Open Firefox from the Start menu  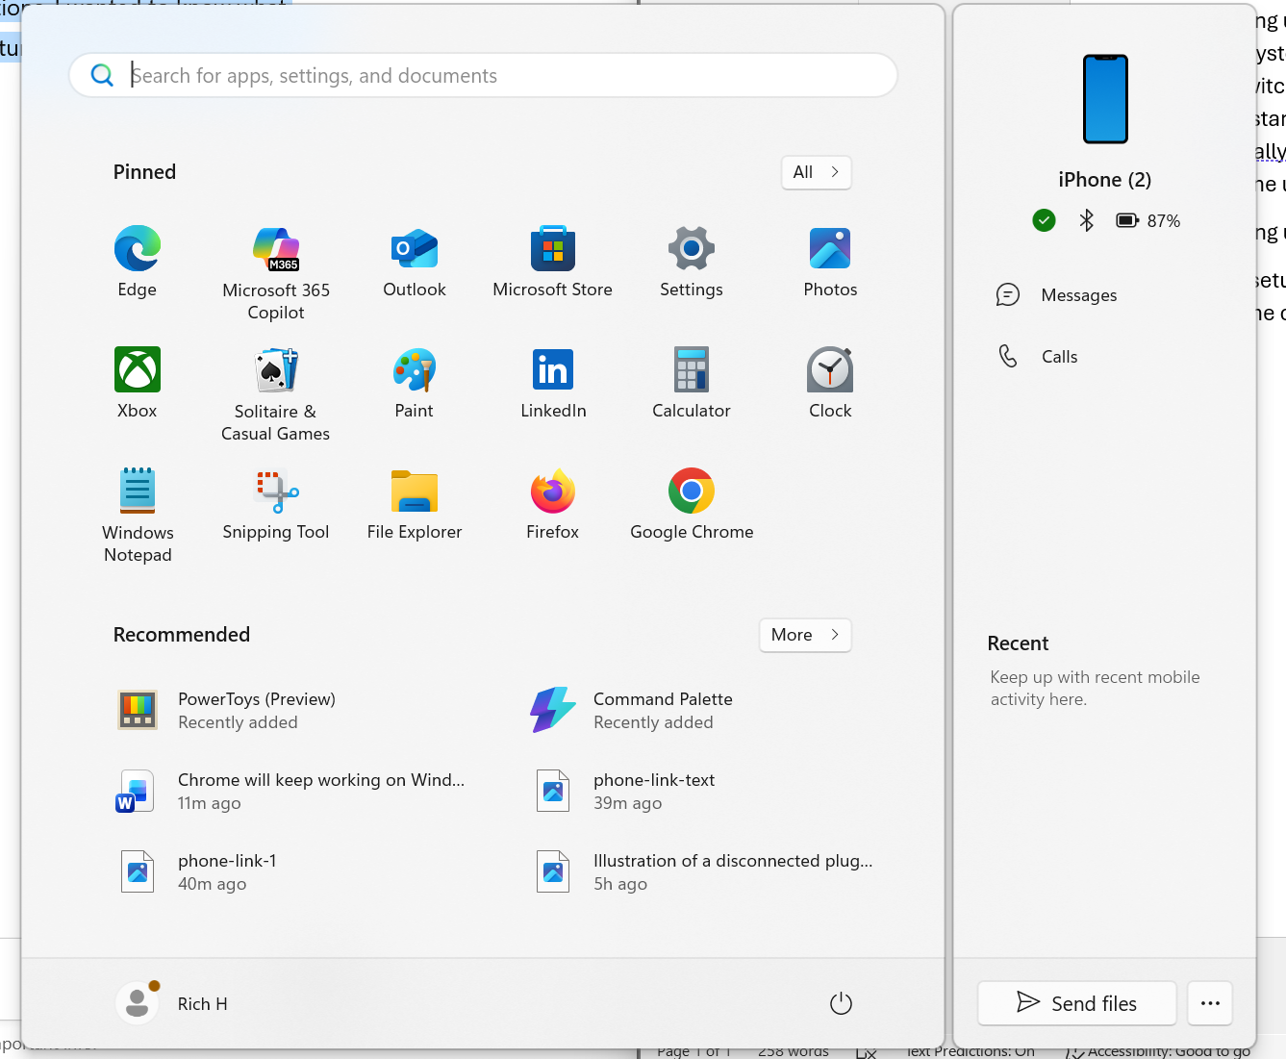pyautogui.click(x=552, y=503)
